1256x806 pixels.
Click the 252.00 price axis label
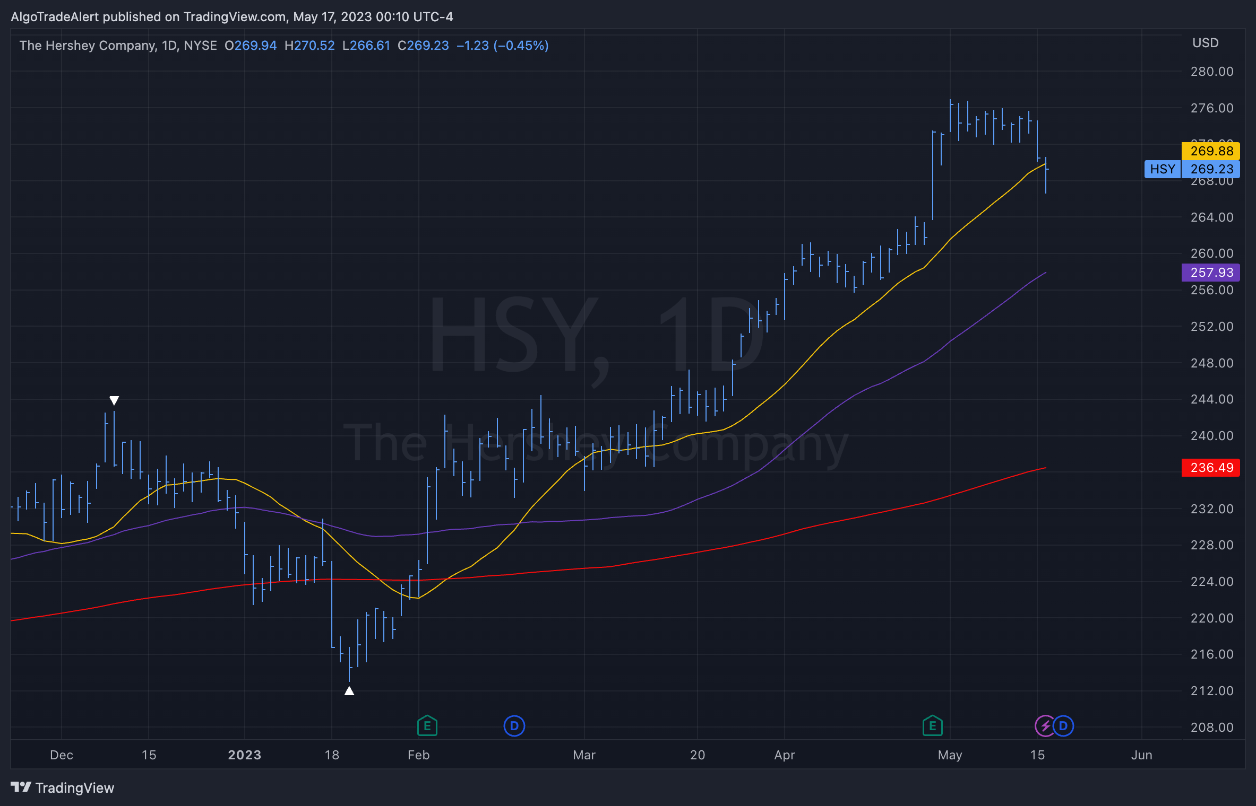(x=1212, y=327)
